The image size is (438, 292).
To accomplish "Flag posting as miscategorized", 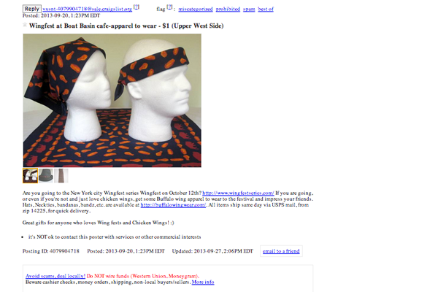I will 196,9.
